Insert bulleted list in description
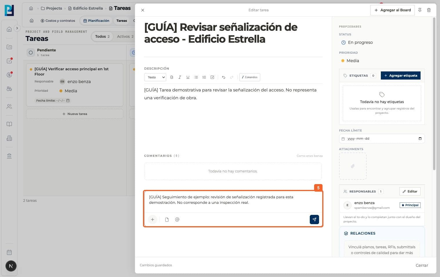 tap(196, 77)
